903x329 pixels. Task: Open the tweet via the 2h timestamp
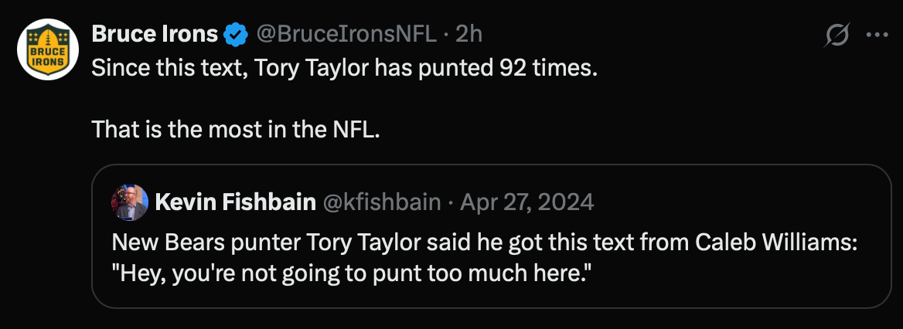(469, 34)
